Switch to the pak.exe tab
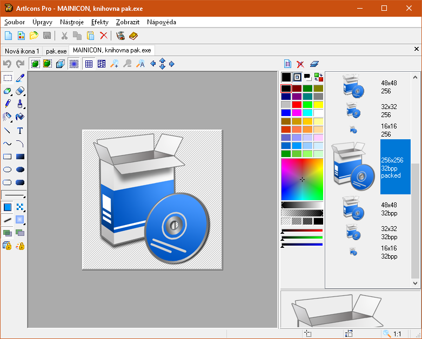This screenshot has width=422, height=339. (x=56, y=51)
